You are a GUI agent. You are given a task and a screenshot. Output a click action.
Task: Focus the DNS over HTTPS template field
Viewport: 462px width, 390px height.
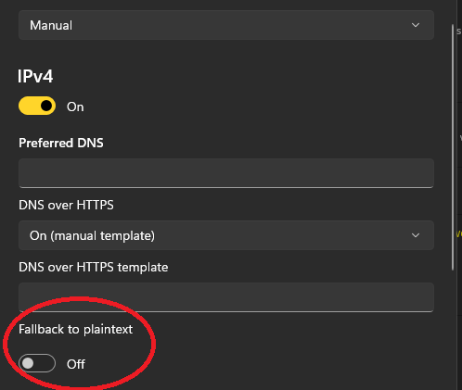click(226, 297)
